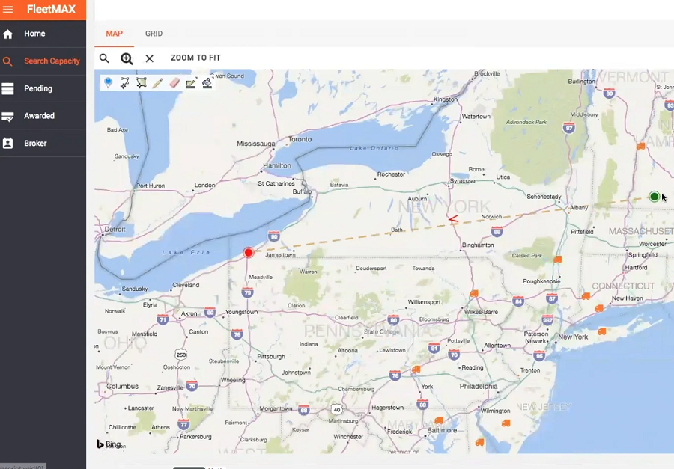Click the Detroit label on the map
The height and width of the screenshot is (469, 674).
click(115, 230)
